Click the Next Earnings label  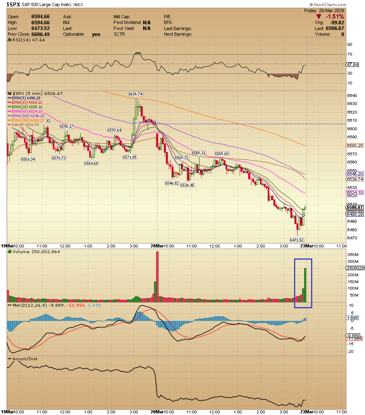(x=178, y=34)
